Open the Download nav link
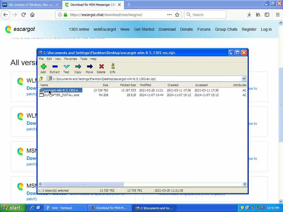 pyautogui.click(x=167, y=29)
